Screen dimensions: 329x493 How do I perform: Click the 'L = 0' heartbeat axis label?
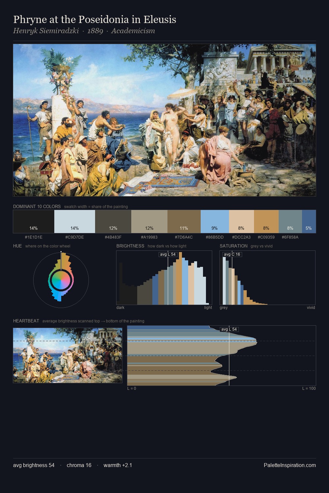click(132, 388)
